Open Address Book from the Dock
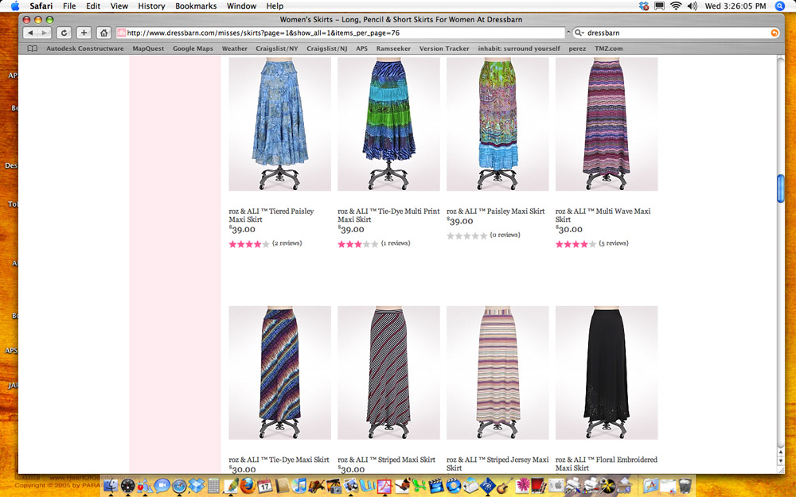The image size is (796, 497). [x=282, y=485]
